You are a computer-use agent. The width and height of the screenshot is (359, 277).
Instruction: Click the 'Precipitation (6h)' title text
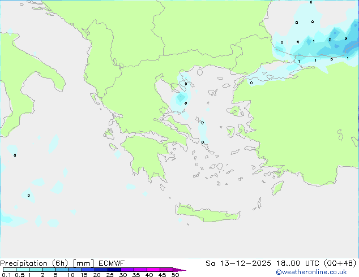[34, 263]
